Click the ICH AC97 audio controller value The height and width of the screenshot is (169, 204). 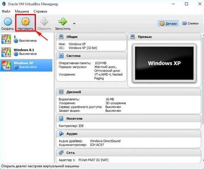click(97, 145)
